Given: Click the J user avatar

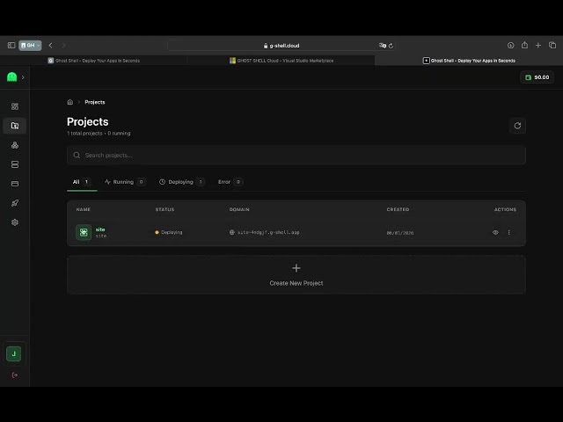Looking at the screenshot, I should coord(14,353).
